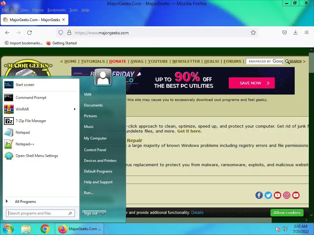Image resolution: width=314 pixels, height=235 pixels.
Task: Open the View menu in Firefox
Action: (x=25, y=10)
